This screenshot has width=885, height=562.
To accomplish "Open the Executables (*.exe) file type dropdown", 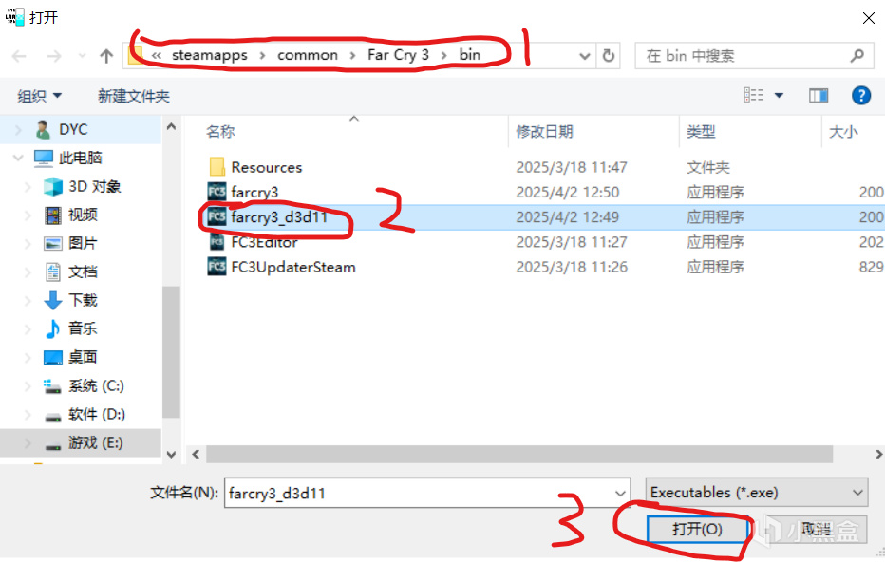I will [756, 493].
